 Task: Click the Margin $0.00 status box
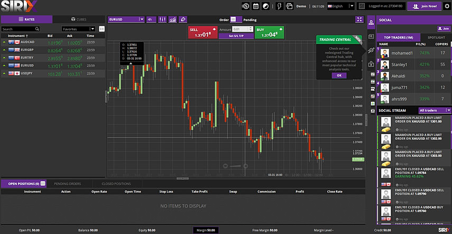[x=206, y=230]
